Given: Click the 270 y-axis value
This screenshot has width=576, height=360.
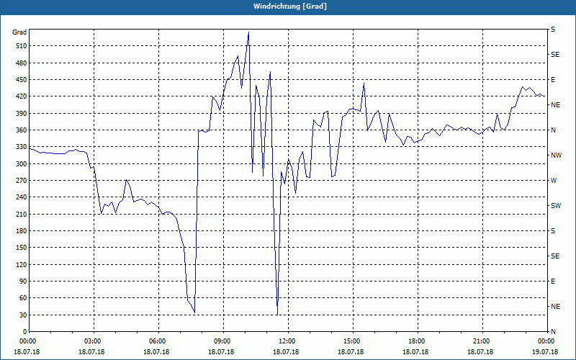Looking at the screenshot, I should [x=22, y=181].
